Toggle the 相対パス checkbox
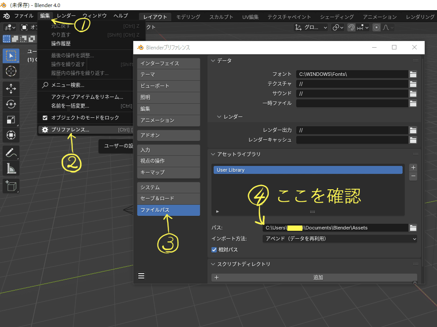This screenshot has height=327, width=437. 214,250
